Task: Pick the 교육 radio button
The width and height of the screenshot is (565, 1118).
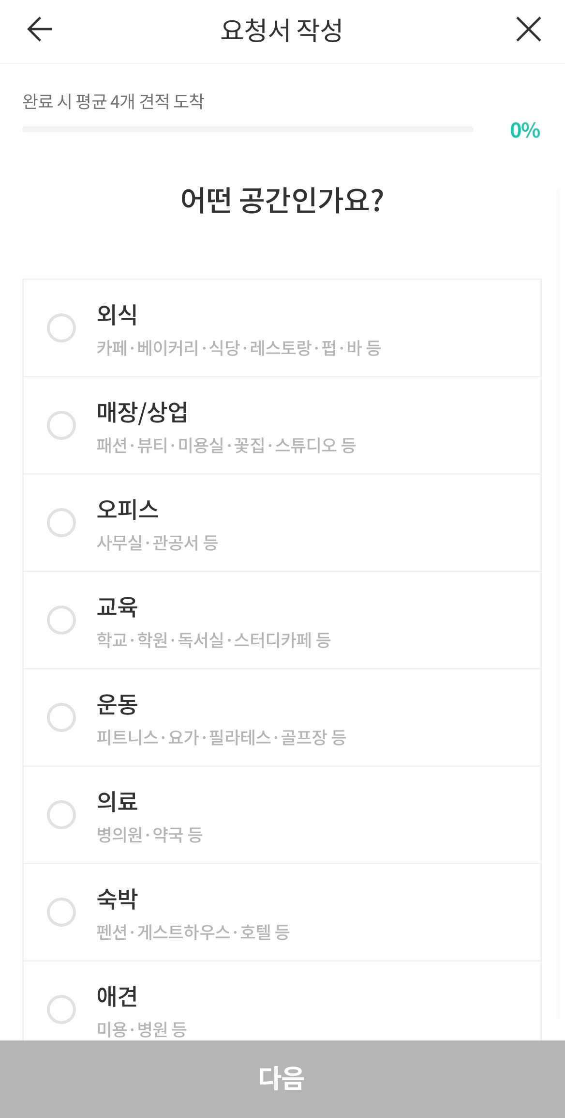Action: [61, 620]
